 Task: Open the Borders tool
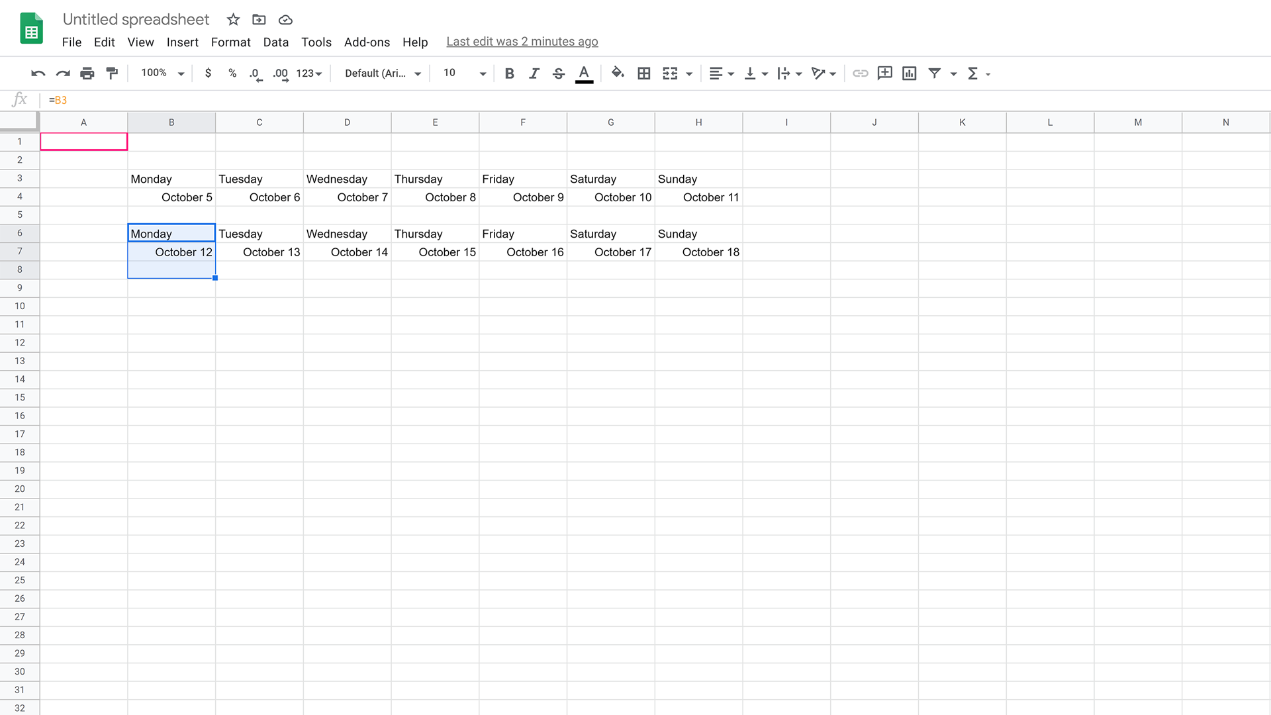643,73
